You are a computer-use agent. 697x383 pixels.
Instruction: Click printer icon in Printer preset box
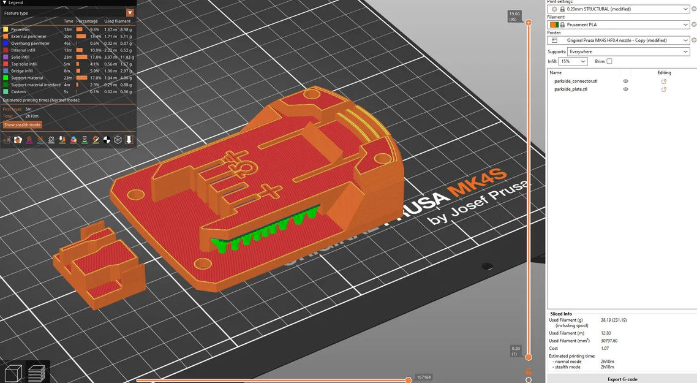pyautogui.click(x=554, y=40)
